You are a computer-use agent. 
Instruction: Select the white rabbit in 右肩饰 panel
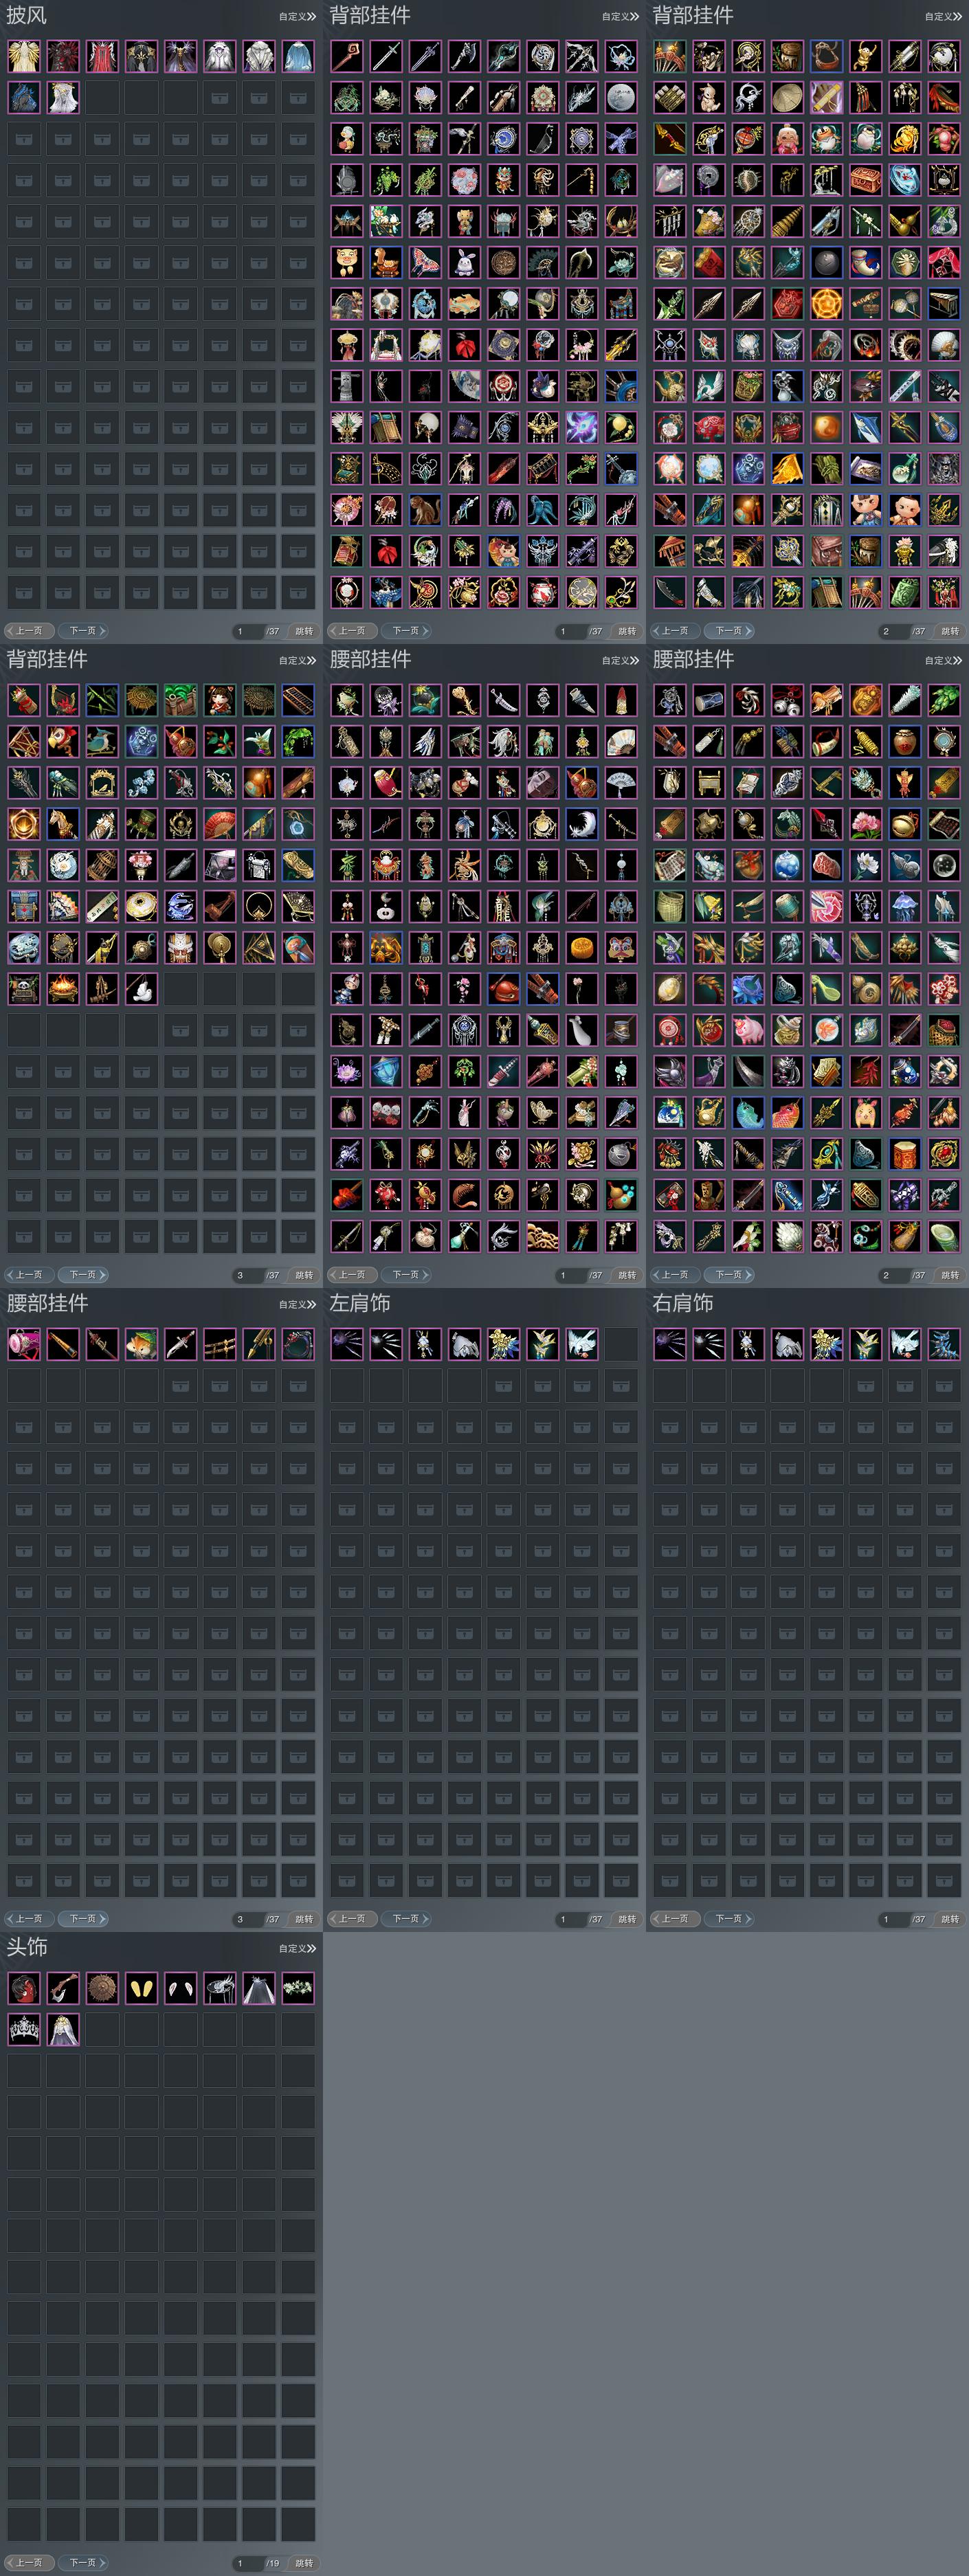coord(748,1344)
